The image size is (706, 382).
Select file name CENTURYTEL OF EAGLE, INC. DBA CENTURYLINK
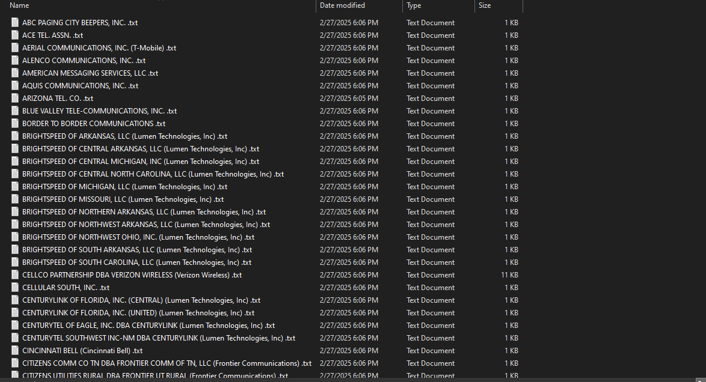(x=149, y=325)
